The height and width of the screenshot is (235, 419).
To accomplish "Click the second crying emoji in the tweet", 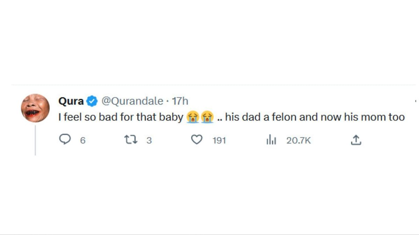I will (x=207, y=117).
